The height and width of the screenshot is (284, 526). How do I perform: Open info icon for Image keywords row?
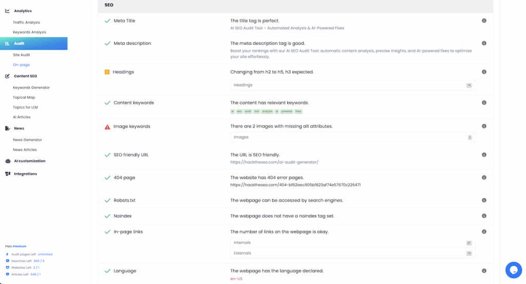pos(484,127)
